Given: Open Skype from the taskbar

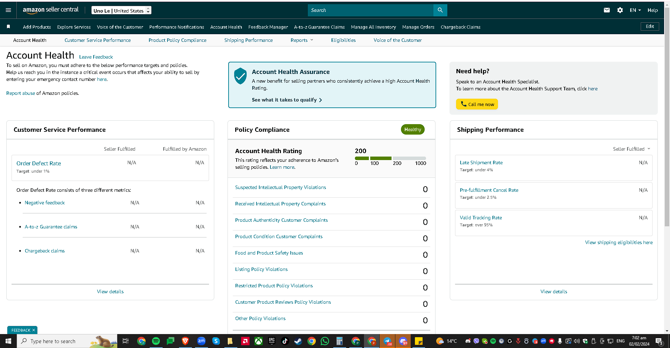Looking at the screenshot, I should [216, 341].
